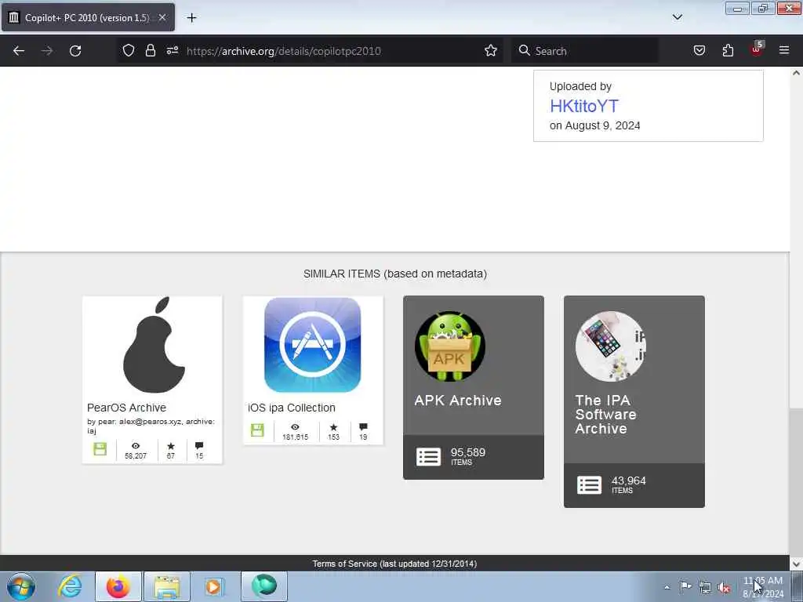Open the APK Archive android thumbnail

[449, 346]
